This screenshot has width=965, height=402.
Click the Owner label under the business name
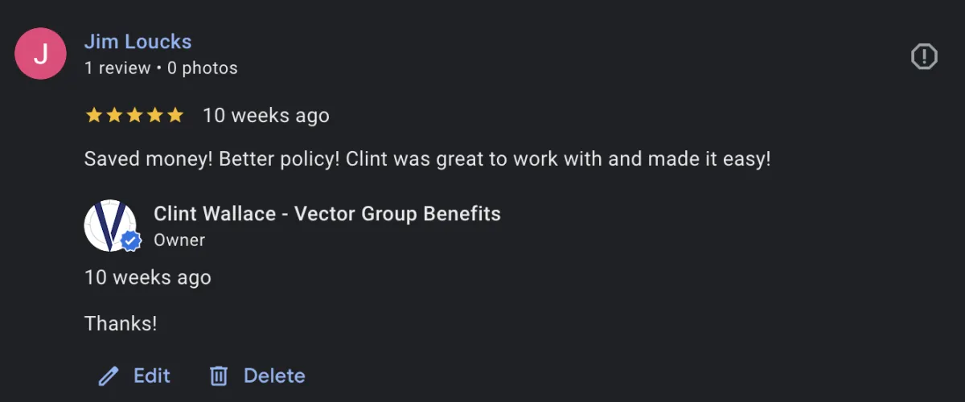coord(179,240)
